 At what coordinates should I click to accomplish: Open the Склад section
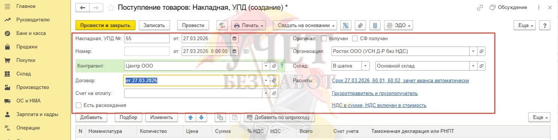(x=24, y=74)
